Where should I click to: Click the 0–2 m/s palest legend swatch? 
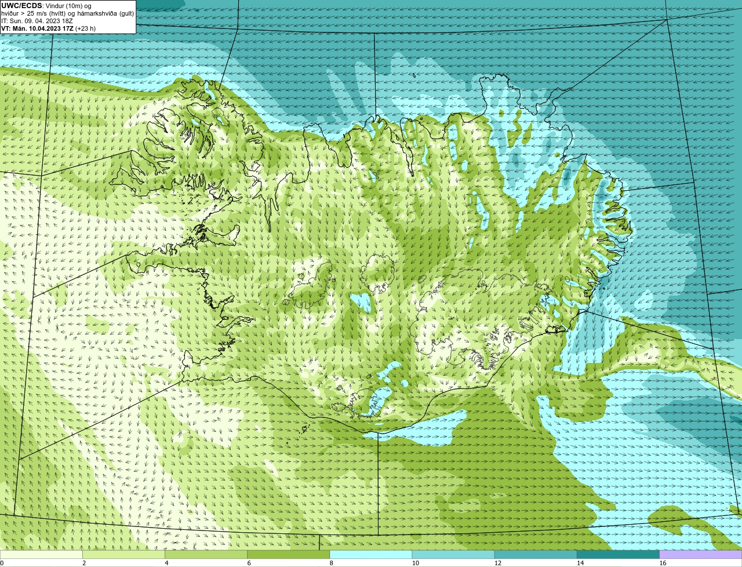click(x=41, y=554)
